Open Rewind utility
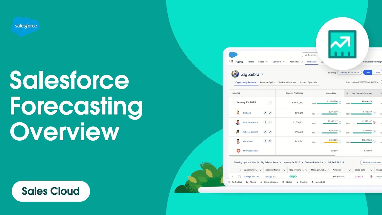The width and height of the screenshot is (382, 215). tap(302, 182)
